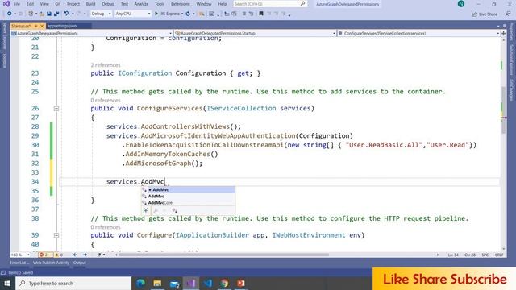Switch to the appsettings.json tab
Image resolution: width=516 pixels, height=290 pixels.
pyautogui.click(x=61, y=26)
